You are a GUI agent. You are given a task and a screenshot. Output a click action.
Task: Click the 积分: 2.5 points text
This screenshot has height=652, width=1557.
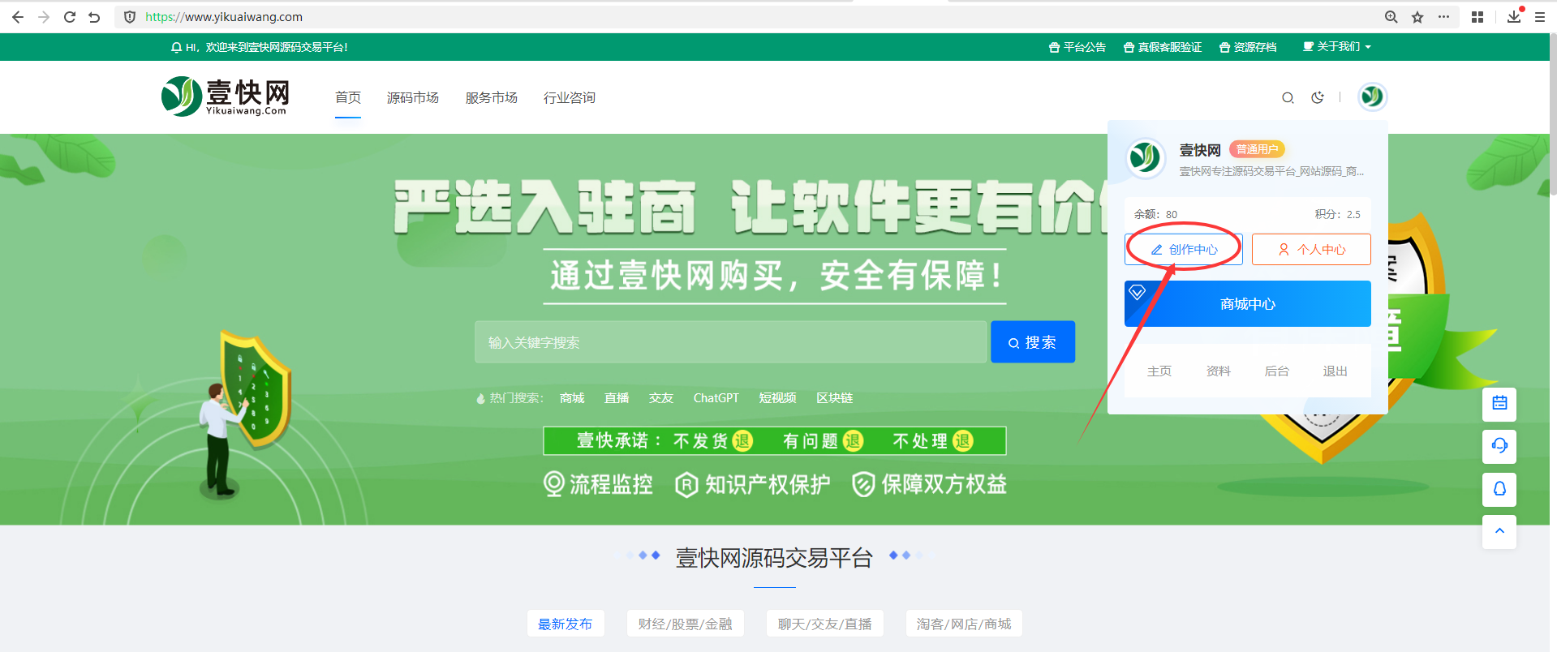coord(1338,214)
